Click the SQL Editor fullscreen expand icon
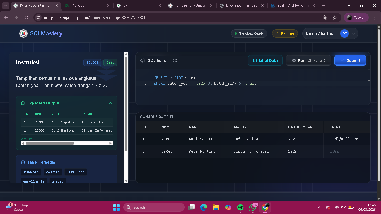381x214 pixels. coord(175,60)
